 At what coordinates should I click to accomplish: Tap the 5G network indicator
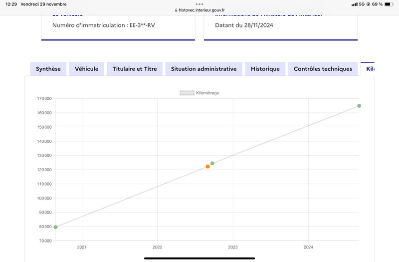point(362,4)
